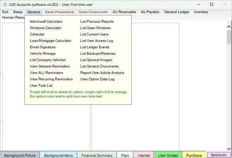Click the Sponsors button
Viewport: 232px width, 158px height.
point(219,155)
